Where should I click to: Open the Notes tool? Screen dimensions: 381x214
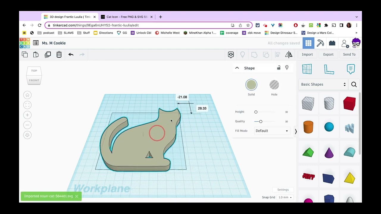coord(351,69)
